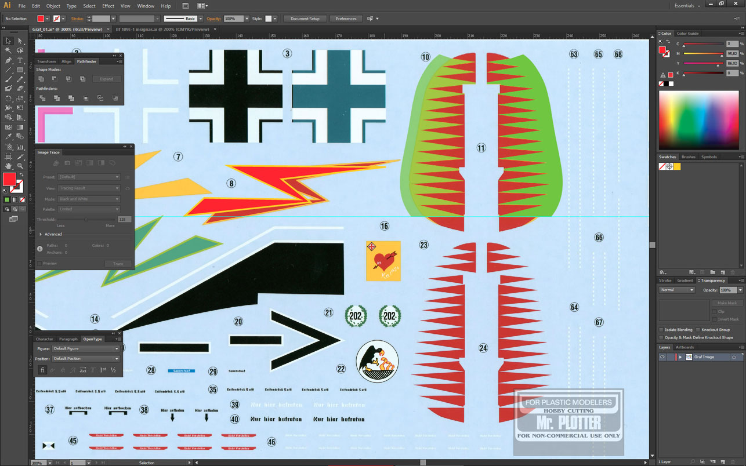Image resolution: width=746 pixels, height=466 pixels.
Task: Click the Preferences button
Action: (346, 19)
